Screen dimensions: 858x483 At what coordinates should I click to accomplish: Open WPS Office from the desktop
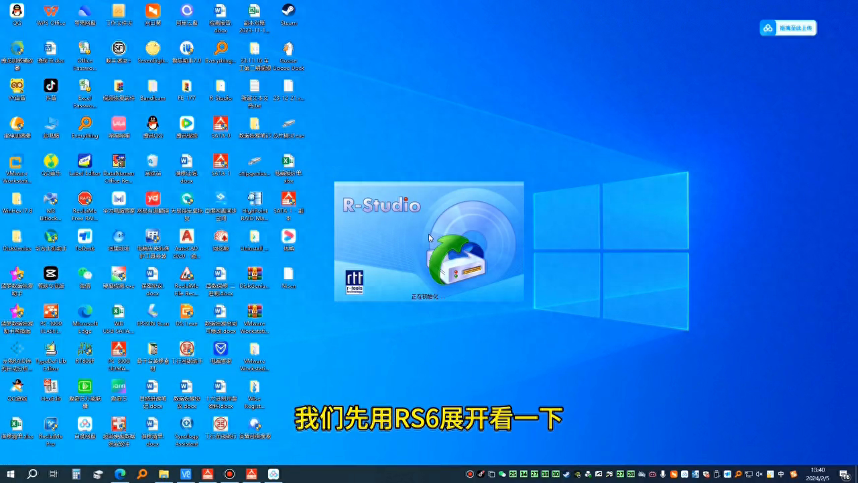pyautogui.click(x=51, y=11)
